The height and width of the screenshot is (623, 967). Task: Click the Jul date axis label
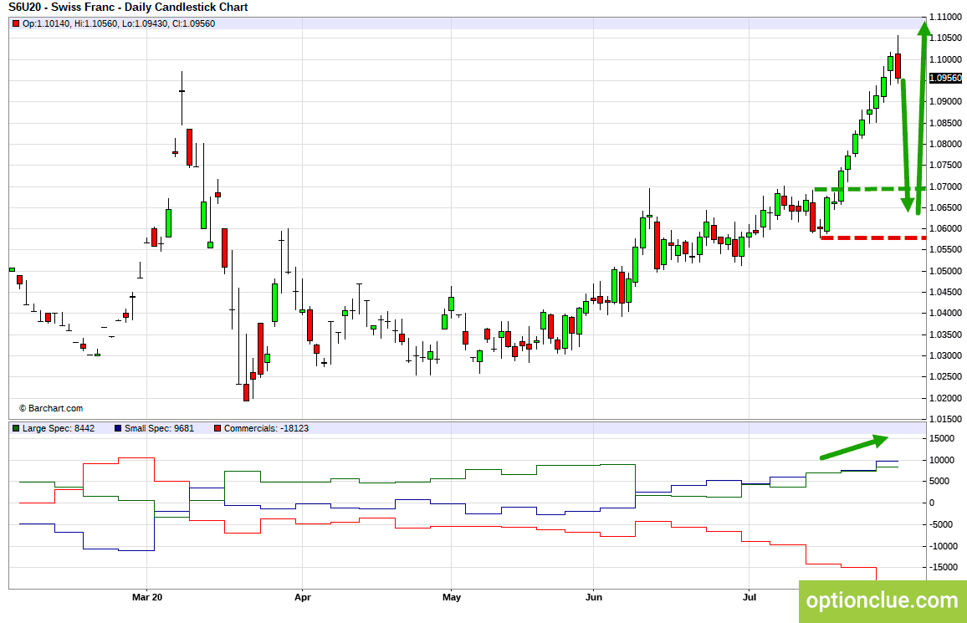tap(749, 597)
